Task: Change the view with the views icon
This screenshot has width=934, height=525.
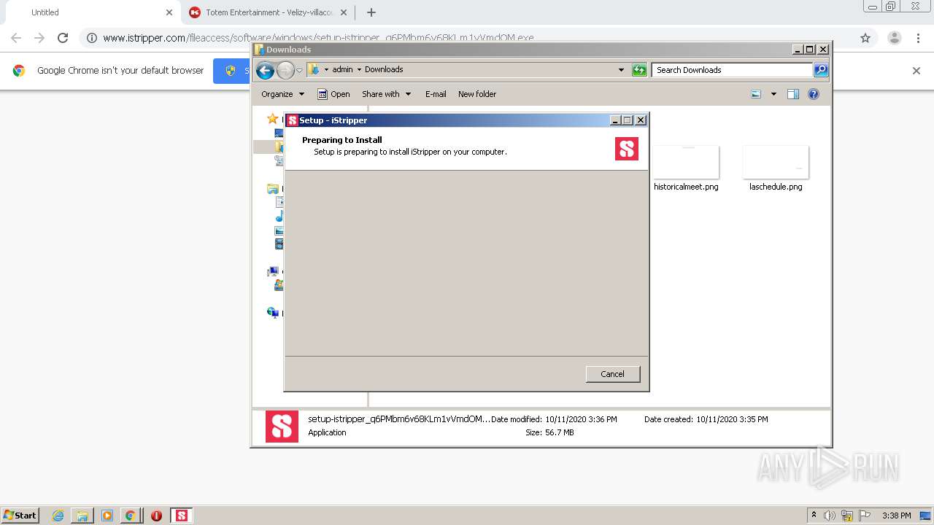Action: [x=756, y=94]
